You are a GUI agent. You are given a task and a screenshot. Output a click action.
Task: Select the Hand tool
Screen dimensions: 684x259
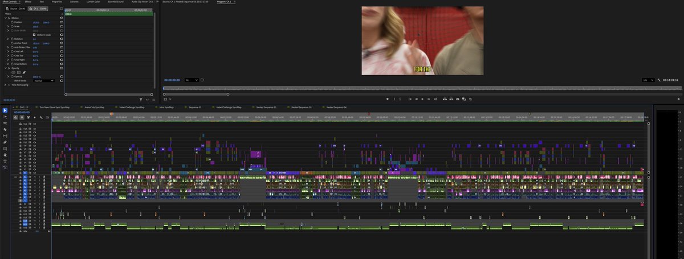(5, 155)
